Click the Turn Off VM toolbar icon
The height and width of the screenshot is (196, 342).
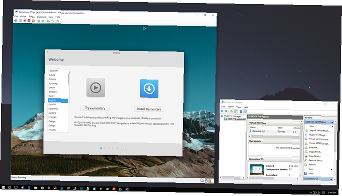click(25, 21)
